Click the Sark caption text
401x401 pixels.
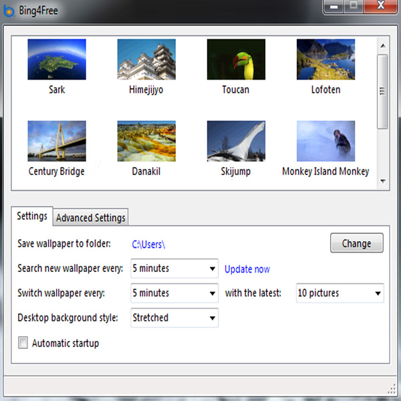pos(57,90)
